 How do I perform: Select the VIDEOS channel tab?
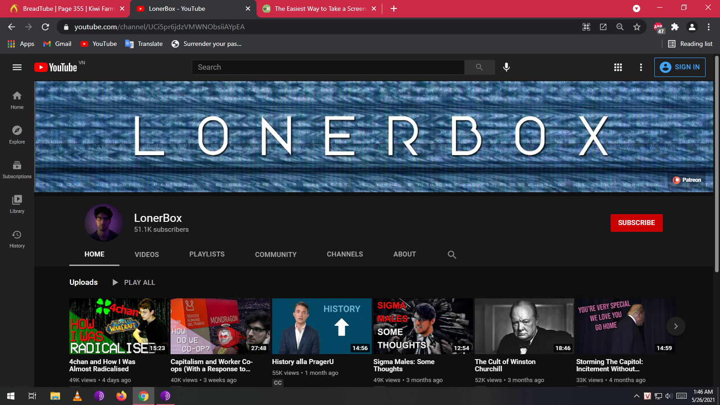pyautogui.click(x=147, y=254)
